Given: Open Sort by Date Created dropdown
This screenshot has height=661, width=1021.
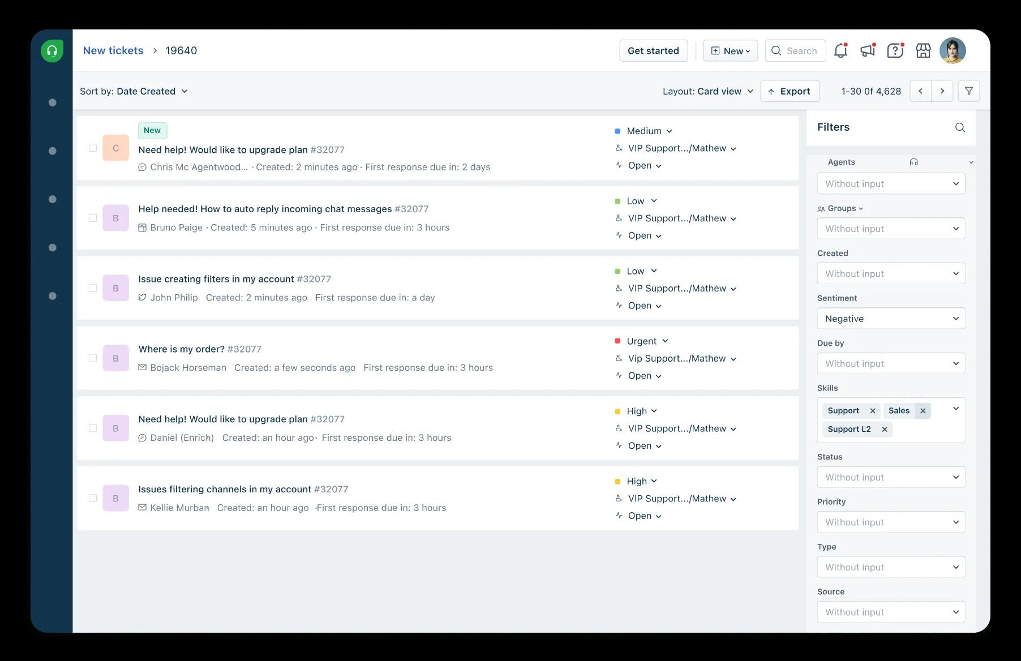Looking at the screenshot, I should (x=134, y=92).
